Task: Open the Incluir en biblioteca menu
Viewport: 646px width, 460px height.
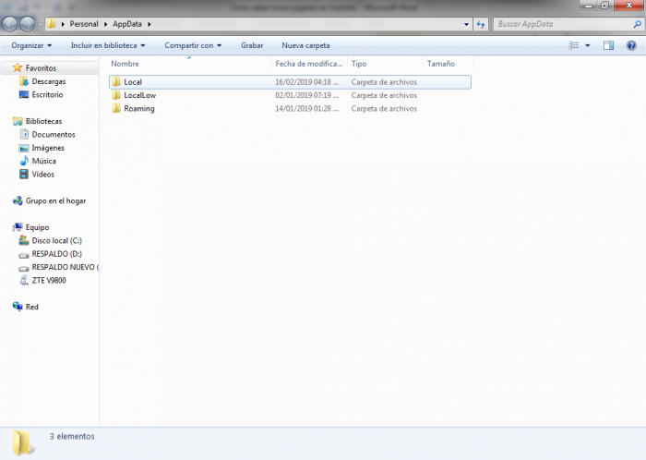Action: click(108, 45)
